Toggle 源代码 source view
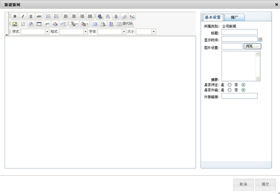 [x=125, y=24]
